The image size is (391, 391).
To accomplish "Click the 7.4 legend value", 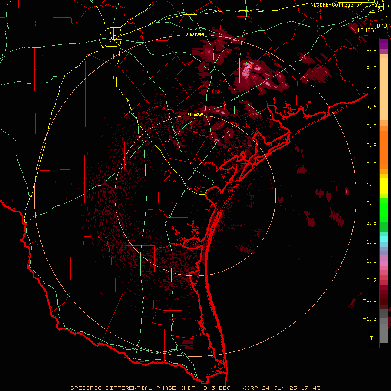I will (x=371, y=107).
